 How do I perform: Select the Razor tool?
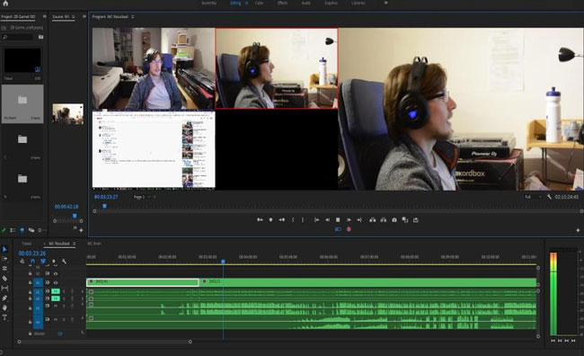4,279
